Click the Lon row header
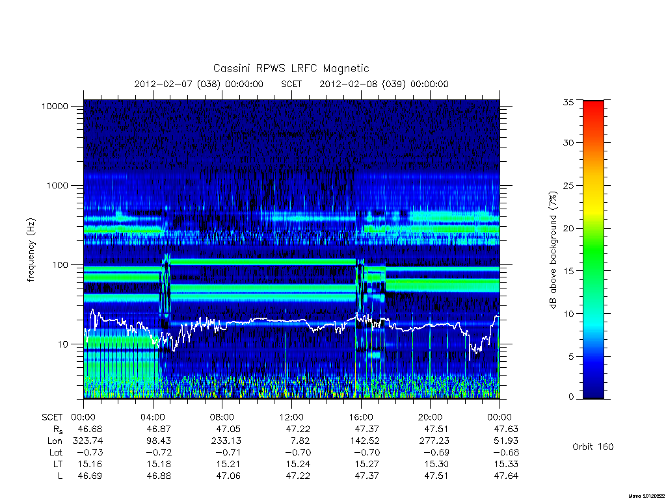The width and height of the screenshot is (666, 499). point(55,441)
